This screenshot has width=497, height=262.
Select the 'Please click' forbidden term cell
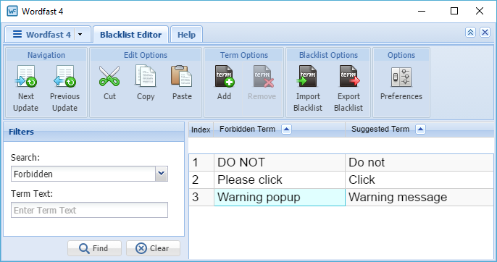[x=280, y=180]
